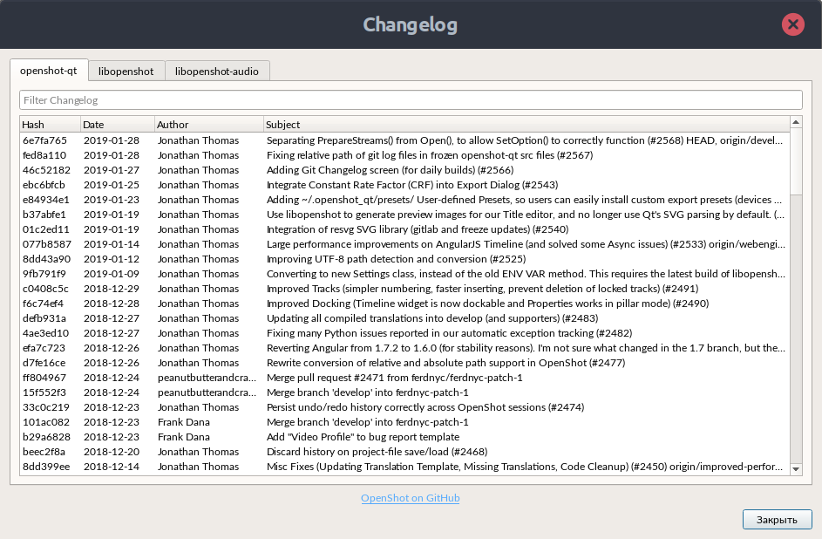Sort by the Subject column header
This screenshot has width=822, height=539.
click(x=526, y=124)
